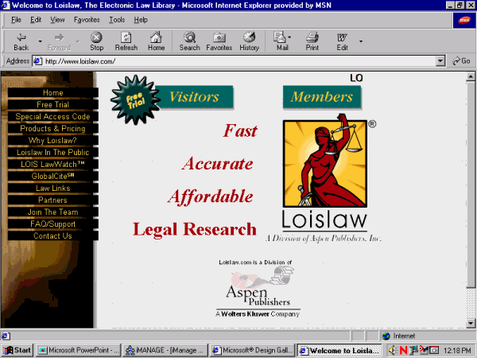Print the page using Print icon

pyautogui.click(x=312, y=41)
